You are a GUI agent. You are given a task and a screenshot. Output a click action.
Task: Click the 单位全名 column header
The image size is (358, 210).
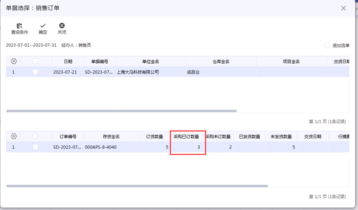[x=150, y=61]
